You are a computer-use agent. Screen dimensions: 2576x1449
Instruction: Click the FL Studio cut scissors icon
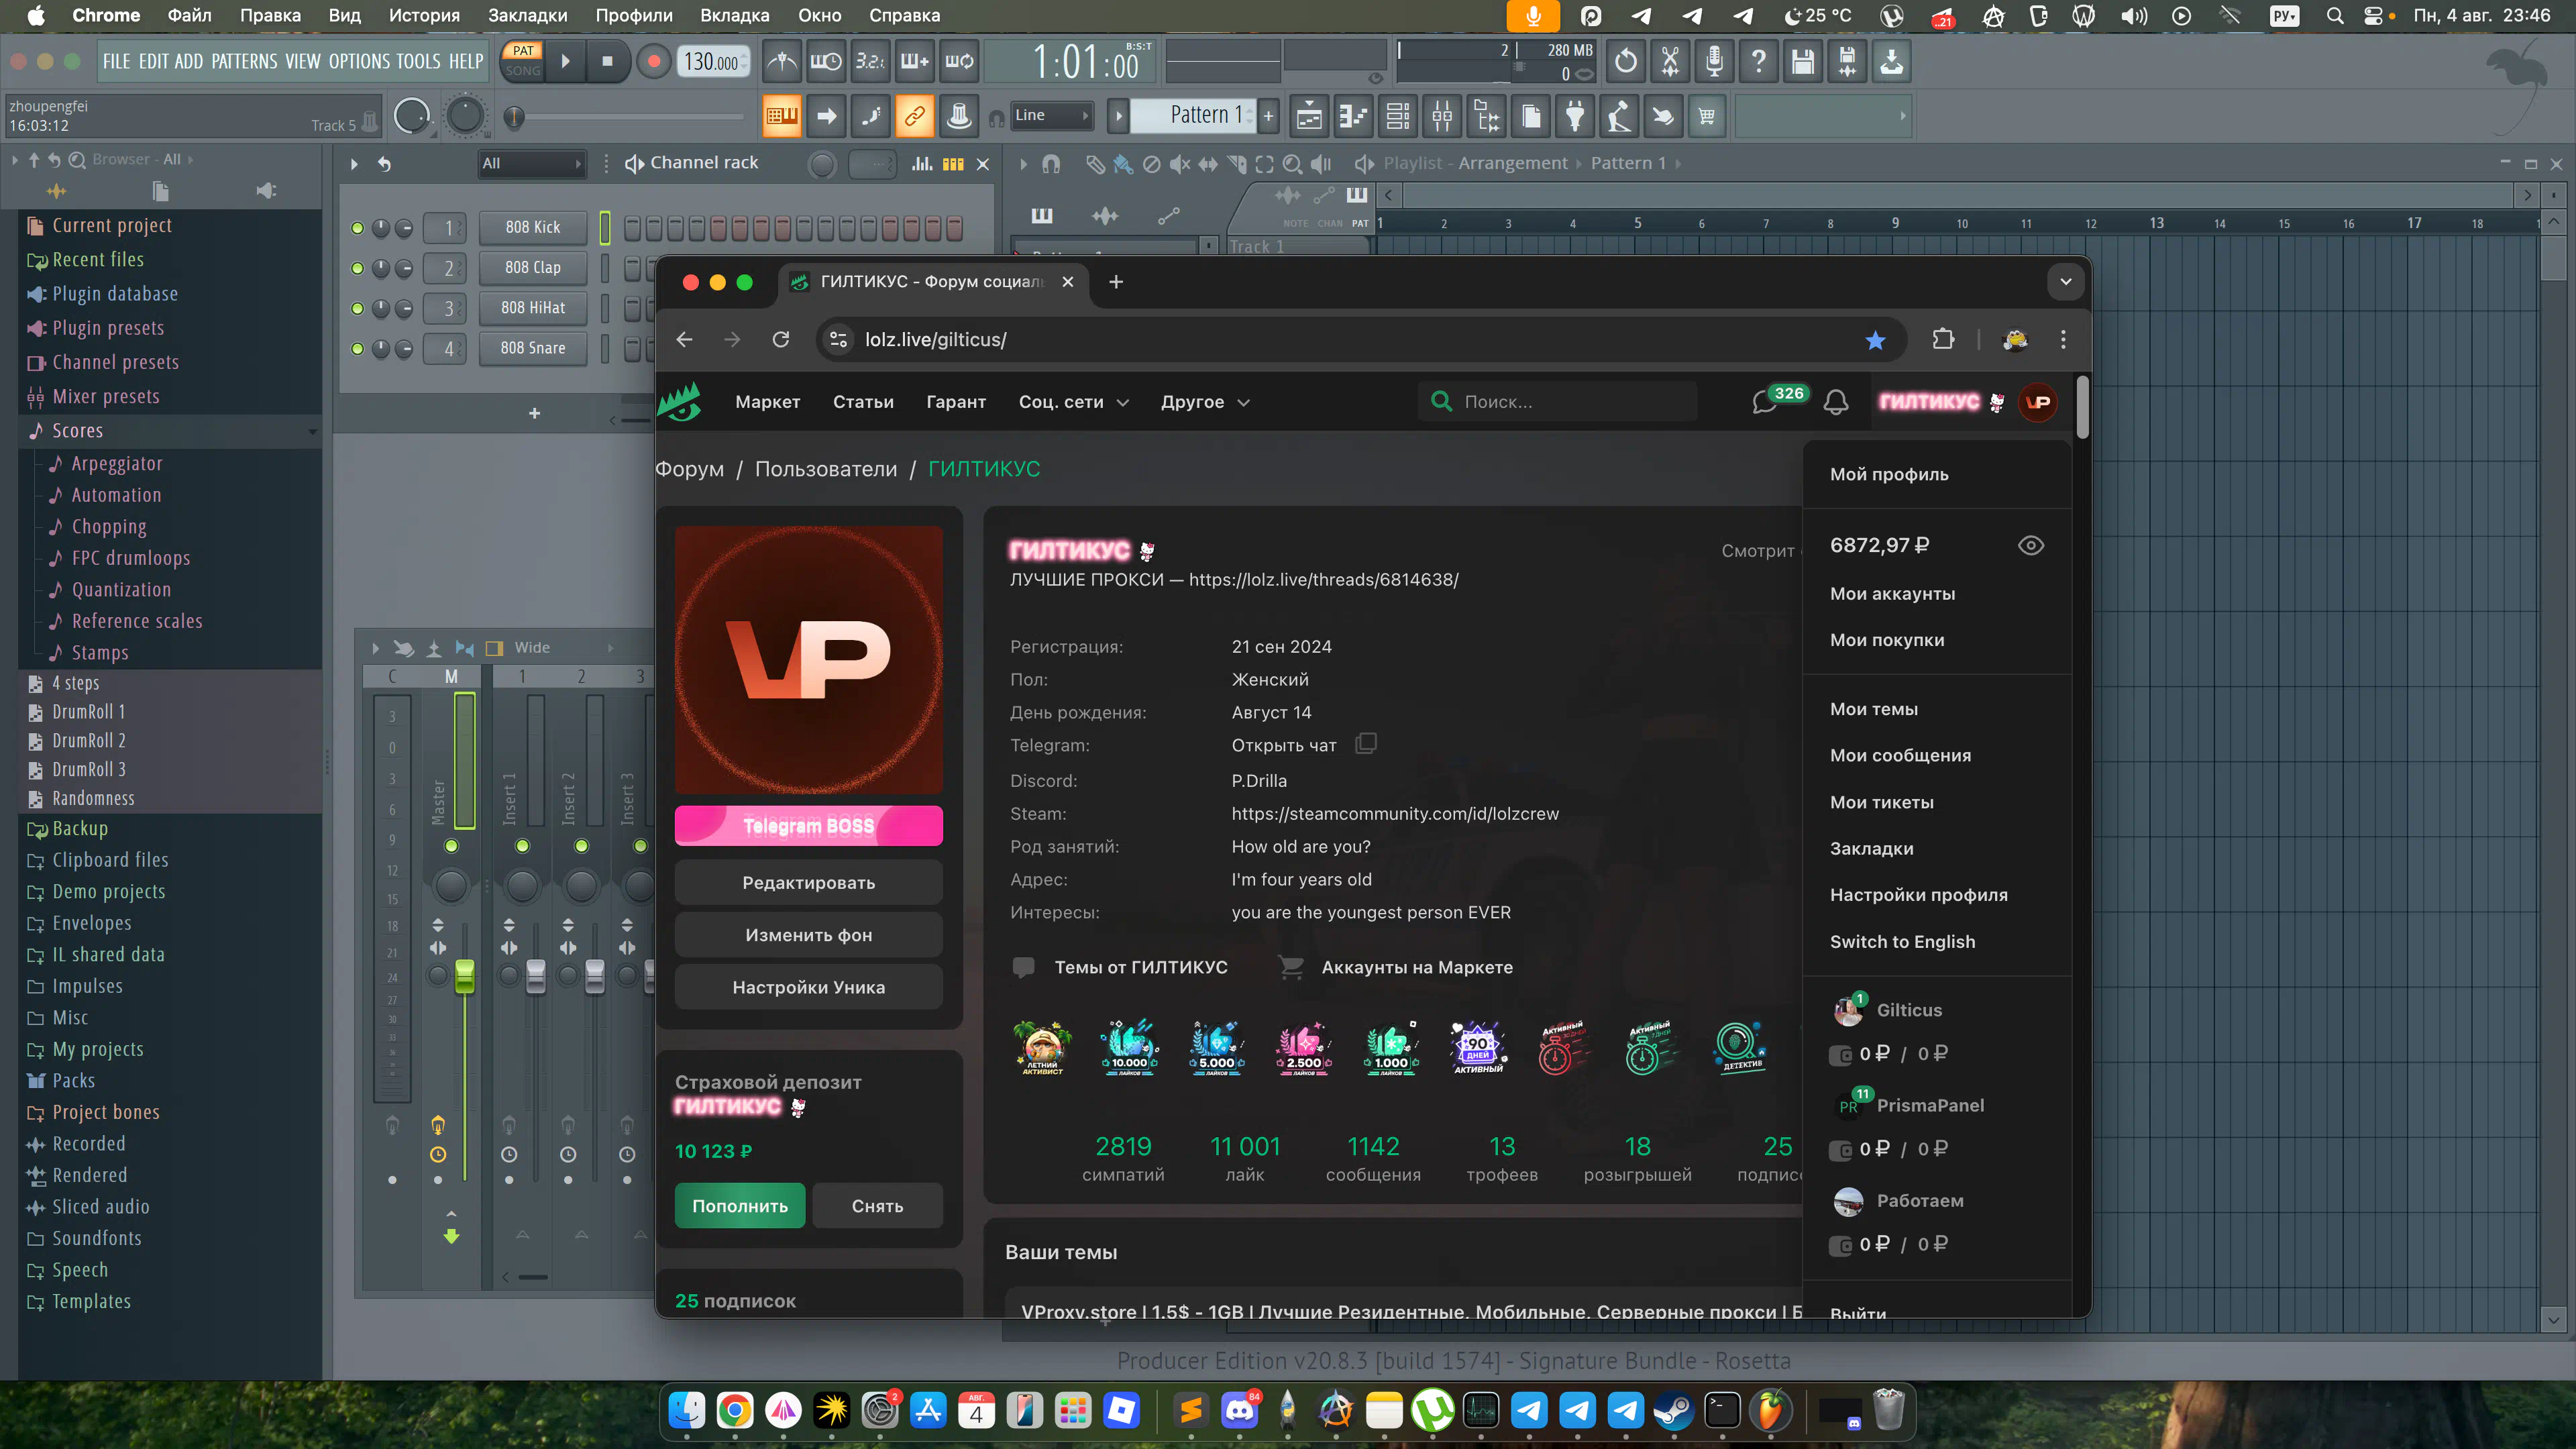(x=1670, y=62)
